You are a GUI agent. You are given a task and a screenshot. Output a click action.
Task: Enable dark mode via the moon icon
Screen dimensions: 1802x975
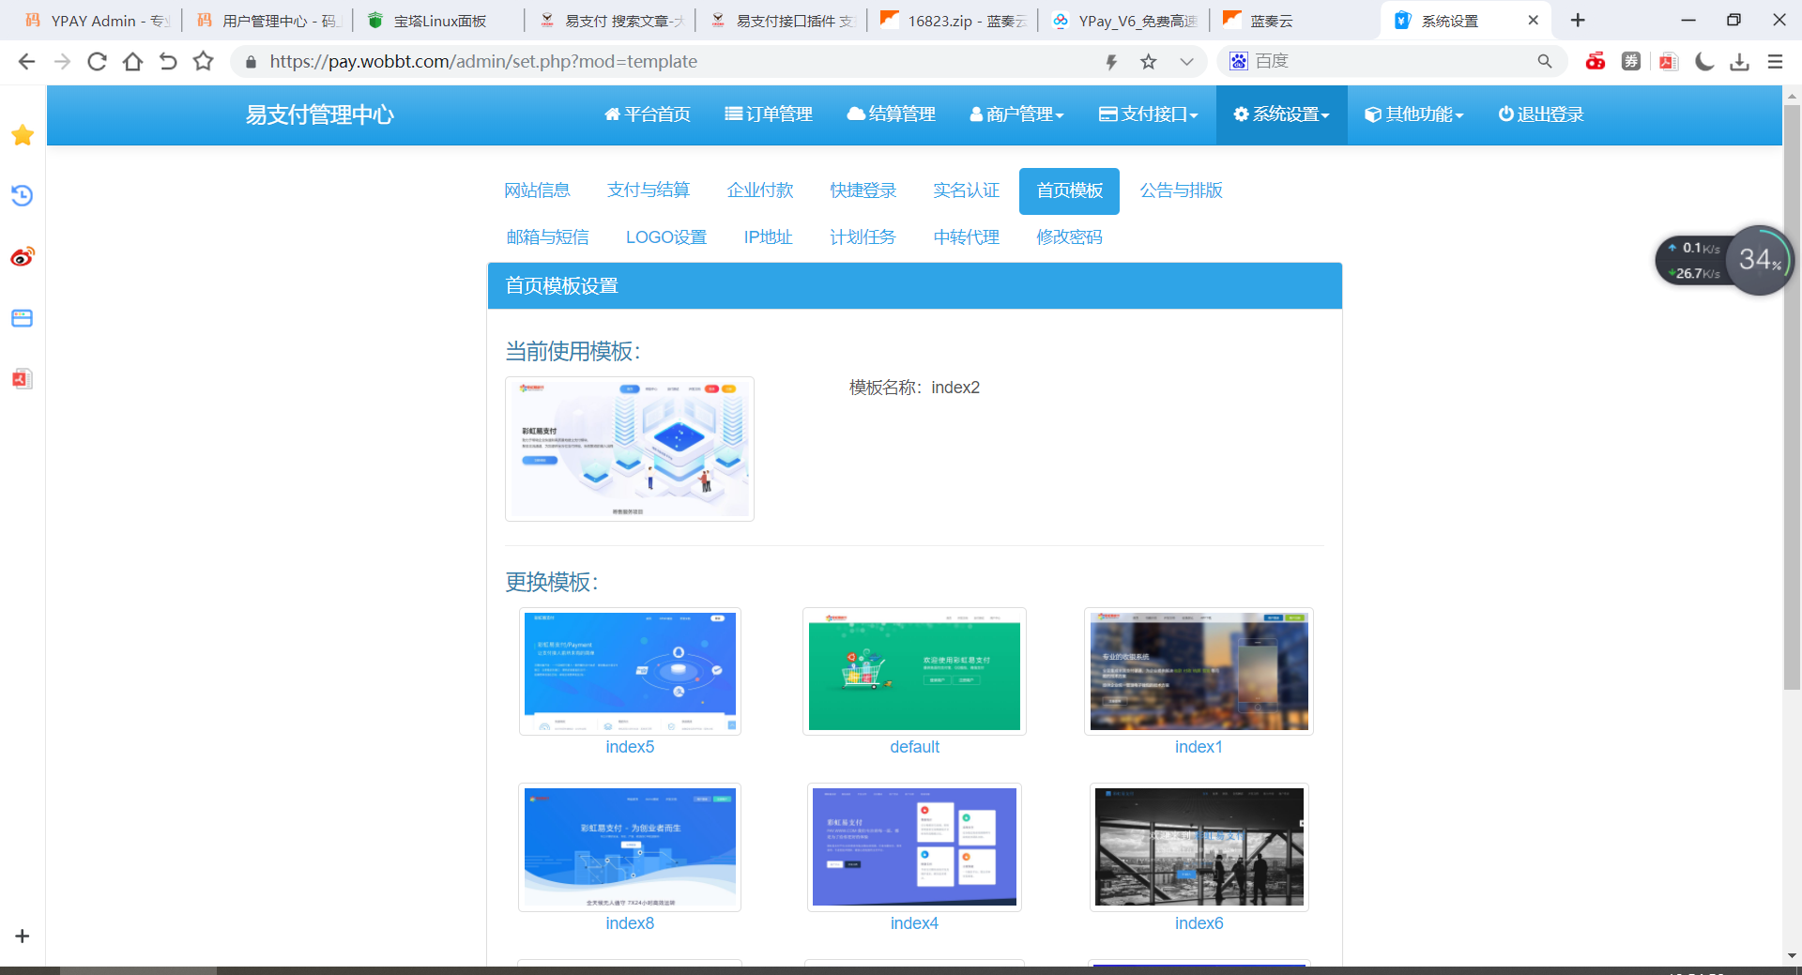tap(1703, 61)
